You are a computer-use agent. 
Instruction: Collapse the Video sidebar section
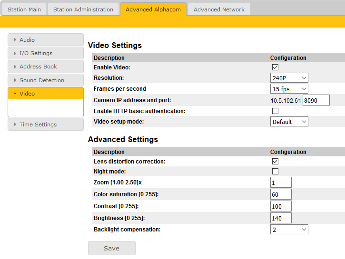click(x=46, y=94)
